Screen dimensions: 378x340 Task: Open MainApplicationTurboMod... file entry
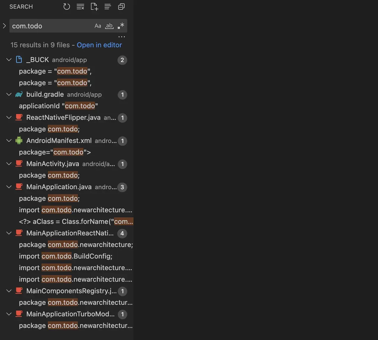click(67, 314)
